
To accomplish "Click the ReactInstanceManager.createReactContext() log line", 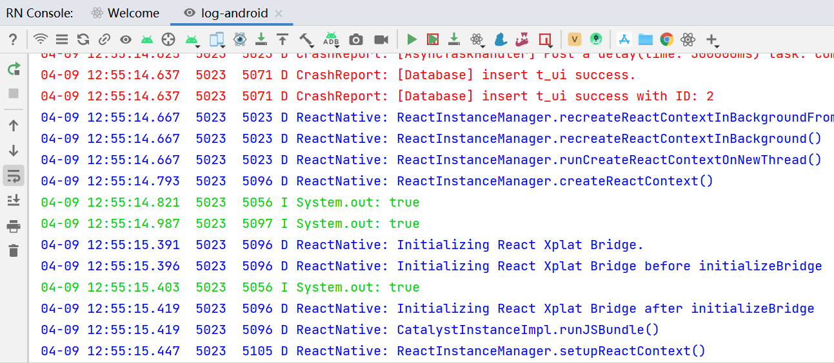I will click(555, 181).
